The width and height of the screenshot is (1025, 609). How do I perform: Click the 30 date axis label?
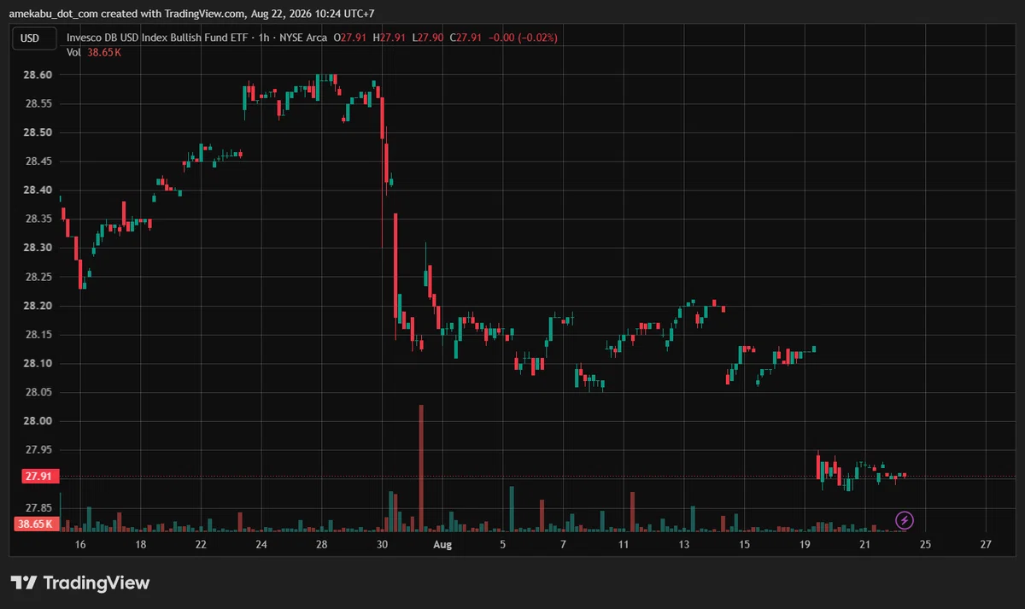(x=382, y=544)
